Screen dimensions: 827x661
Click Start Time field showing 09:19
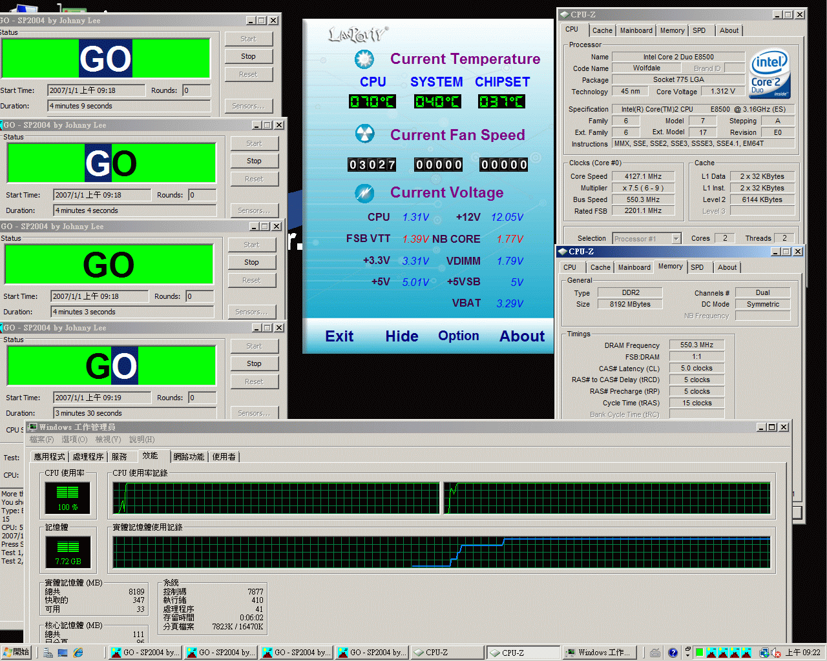click(x=102, y=398)
